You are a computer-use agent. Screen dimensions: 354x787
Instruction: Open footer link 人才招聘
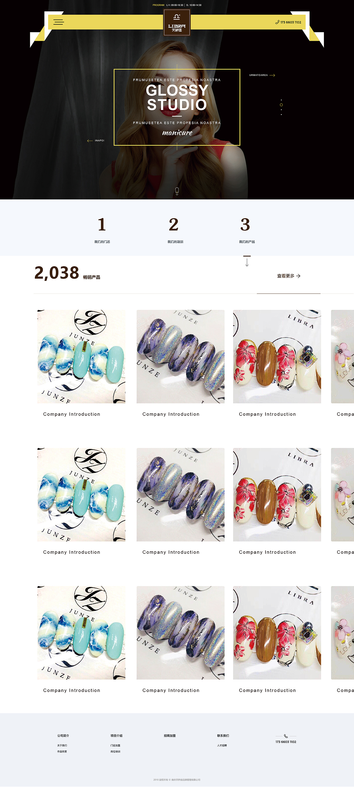tap(222, 745)
